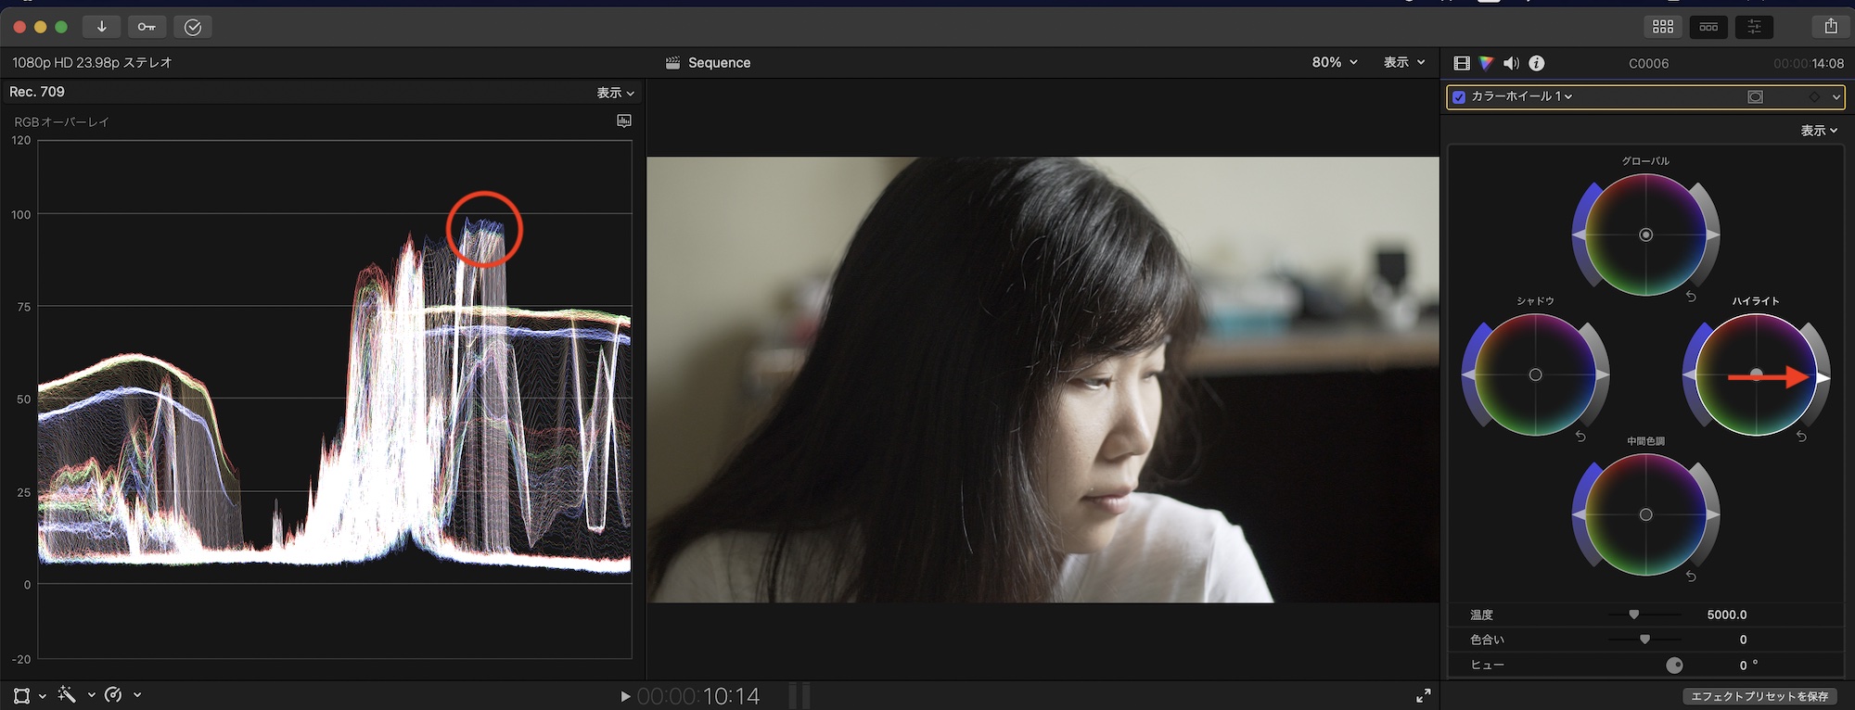
Task: Click the audio meters indicator
Action: (x=800, y=696)
